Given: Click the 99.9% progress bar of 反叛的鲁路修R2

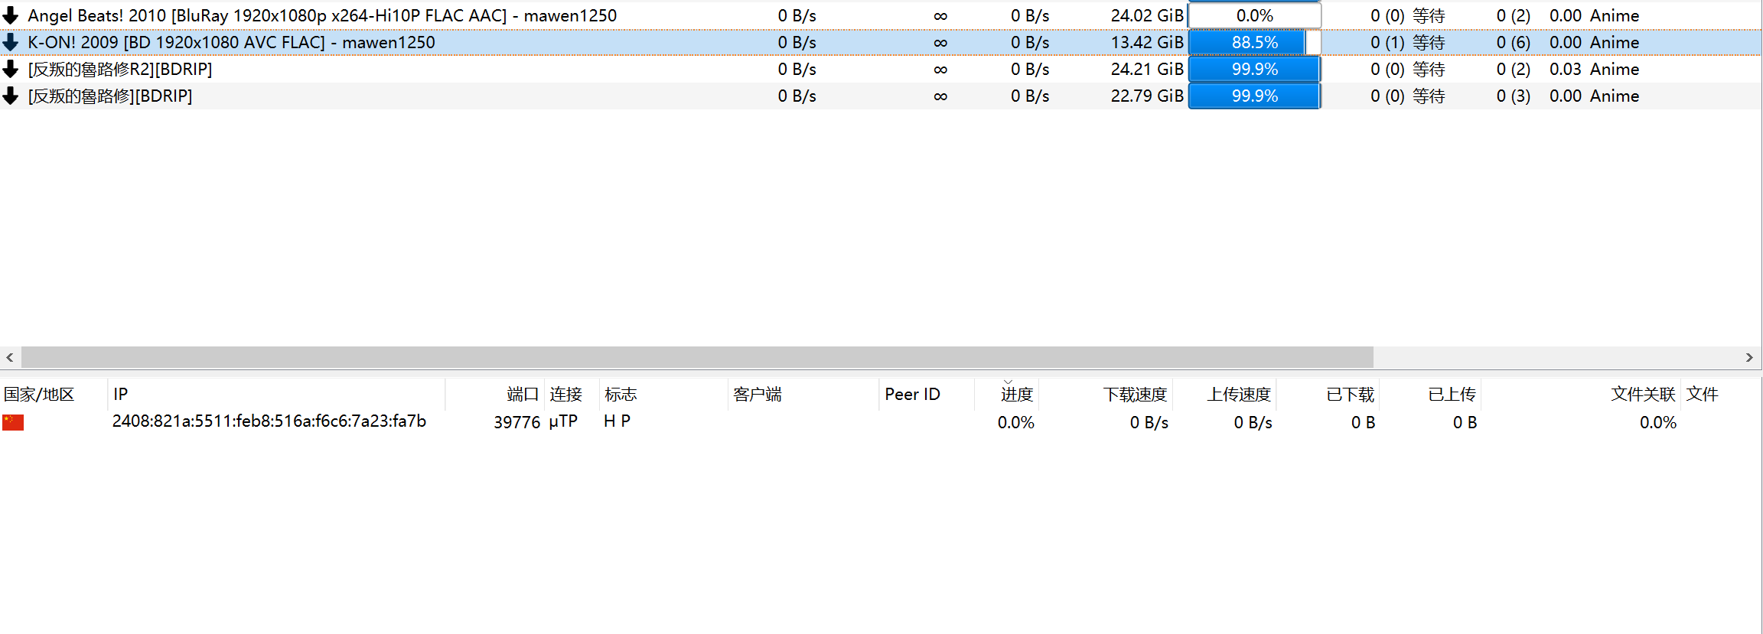Looking at the screenshot, I should [x=1255, y=69].
